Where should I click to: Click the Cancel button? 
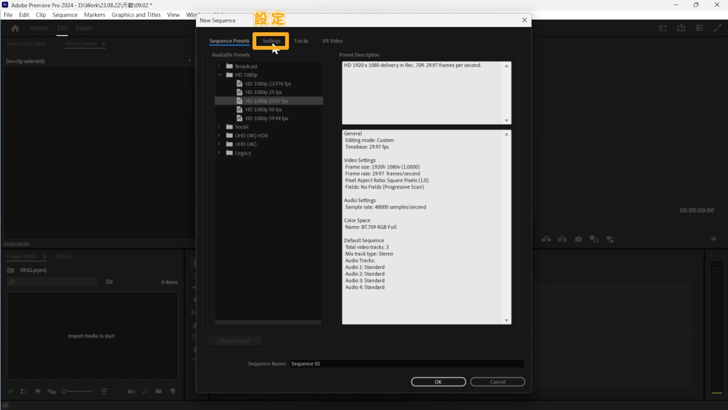pyautogui.click(x=497, y=382)
